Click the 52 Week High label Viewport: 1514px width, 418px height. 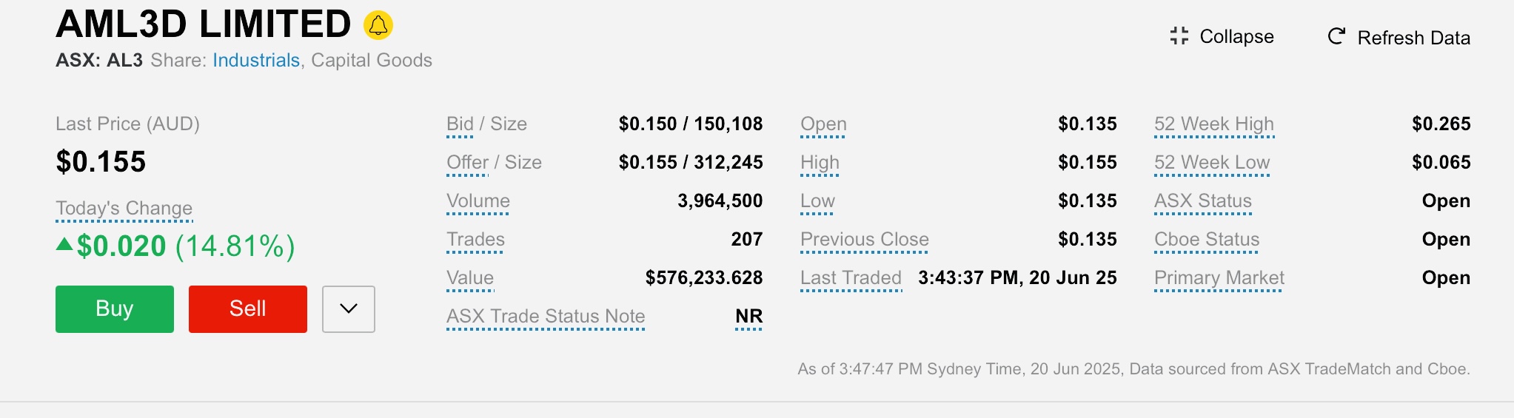pos(1214,124)
